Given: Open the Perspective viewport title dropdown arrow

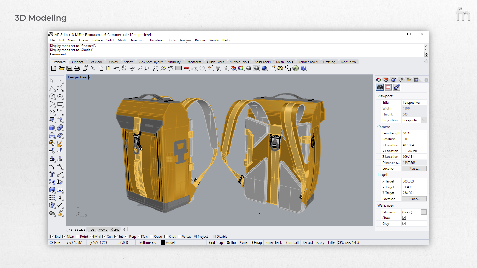Looking at the screenshot, I should (x=90, y=77).
